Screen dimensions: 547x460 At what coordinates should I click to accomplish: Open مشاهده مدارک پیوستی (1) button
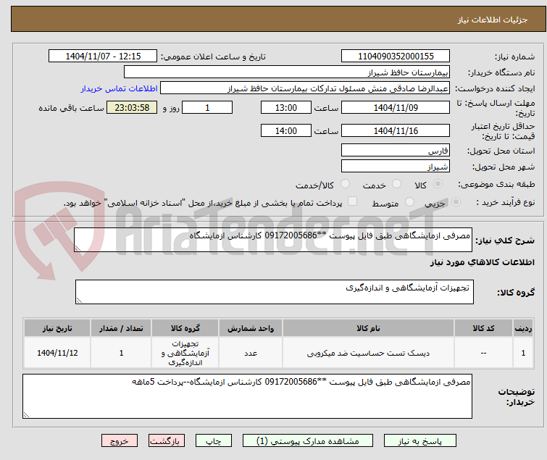click(308, 441)
